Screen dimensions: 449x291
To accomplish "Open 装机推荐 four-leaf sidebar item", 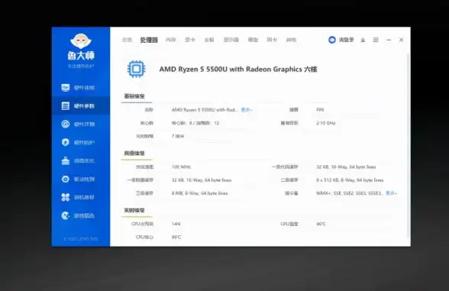I will tap(78, 197).
